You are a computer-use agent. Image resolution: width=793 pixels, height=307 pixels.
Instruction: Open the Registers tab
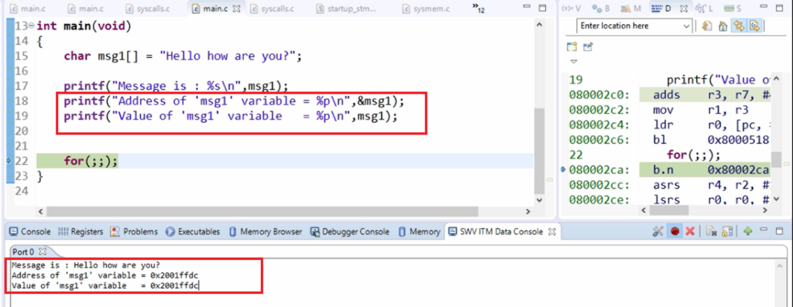(x=81, y=232)
